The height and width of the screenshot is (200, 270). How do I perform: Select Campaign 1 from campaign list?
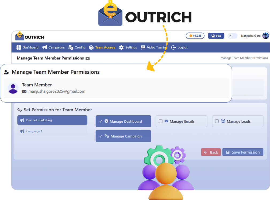point(52,131)
